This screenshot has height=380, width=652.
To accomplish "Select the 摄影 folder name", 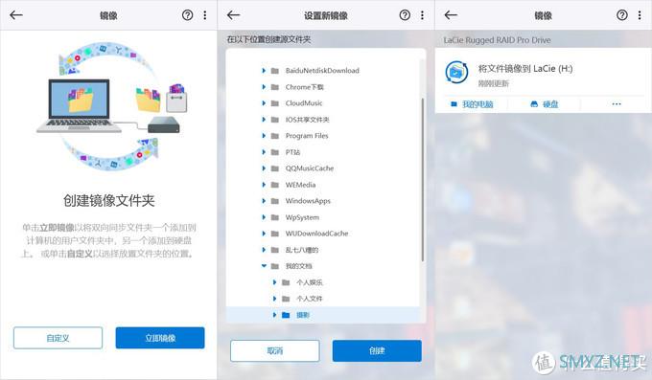I will click(x=303, y=315).
